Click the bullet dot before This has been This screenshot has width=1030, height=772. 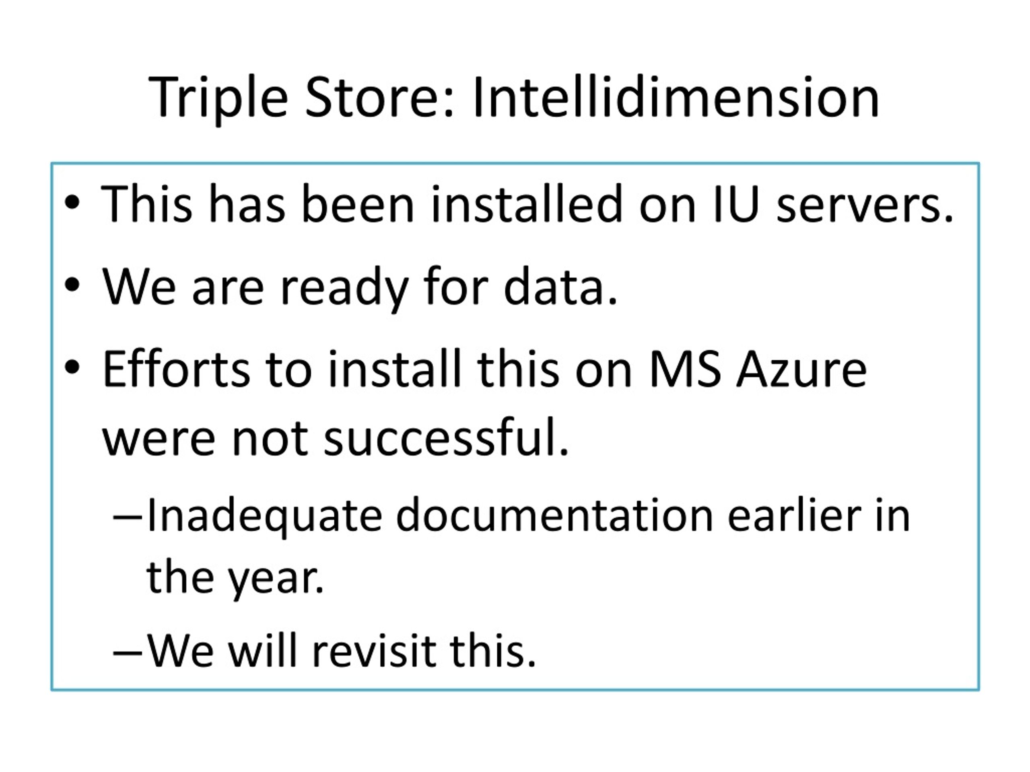click(x=72, y=203)
